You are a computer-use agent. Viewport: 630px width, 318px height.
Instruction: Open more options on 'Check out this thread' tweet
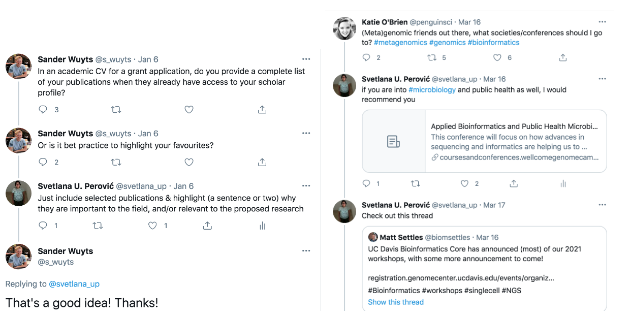602,205
